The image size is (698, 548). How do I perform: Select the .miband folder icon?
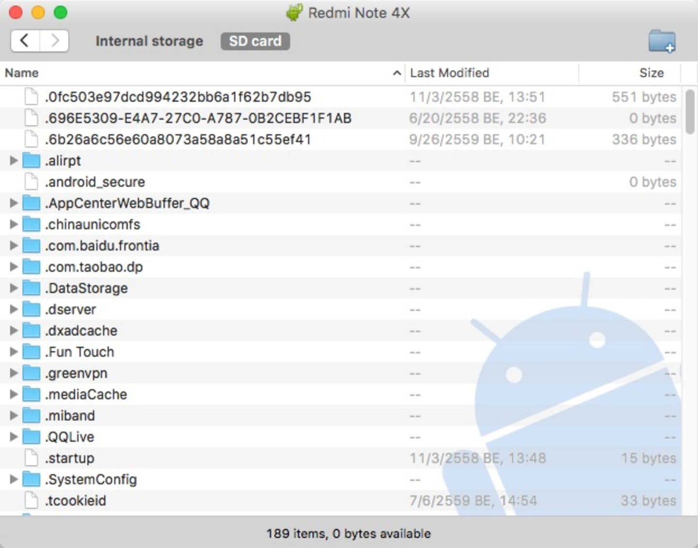(32, 416)
